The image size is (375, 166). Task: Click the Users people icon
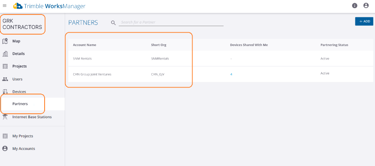coord(5,79)
